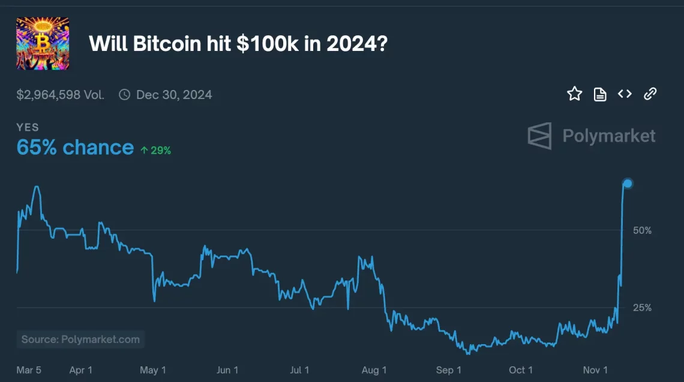Click the 25% gridline label
The image size is (684, 382).
click(642, 308)
